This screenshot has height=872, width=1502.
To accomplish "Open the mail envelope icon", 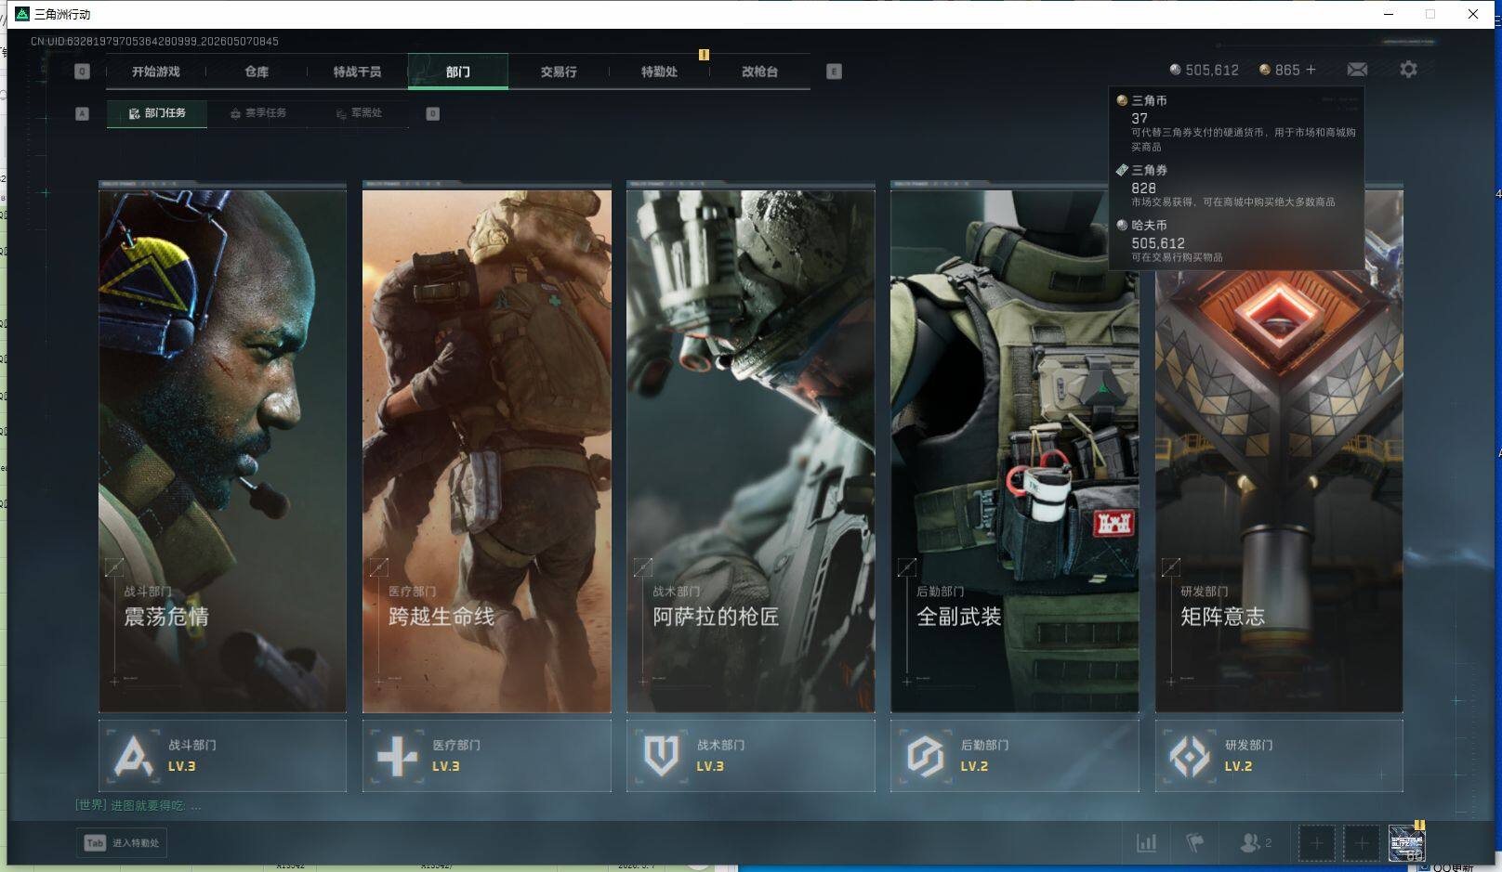I will pos(1357,70).
